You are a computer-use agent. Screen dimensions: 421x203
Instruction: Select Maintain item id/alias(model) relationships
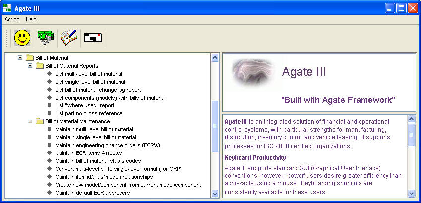point(104,177)
